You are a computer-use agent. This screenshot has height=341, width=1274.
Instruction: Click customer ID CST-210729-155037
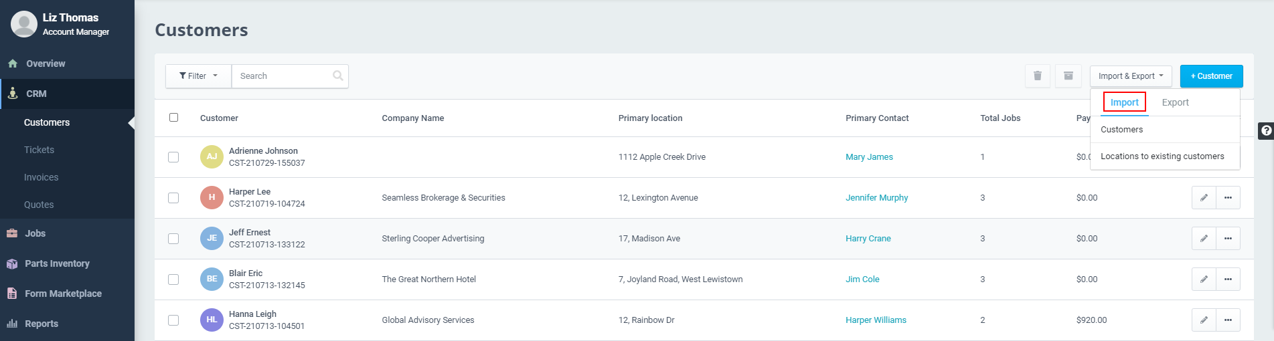pos(266,163)
